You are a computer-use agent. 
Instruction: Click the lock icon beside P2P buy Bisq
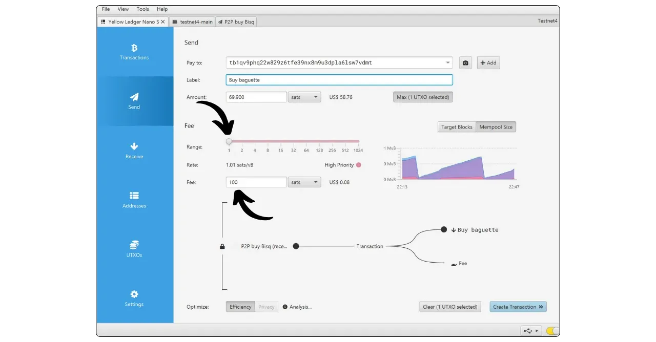tap(222, 246)
